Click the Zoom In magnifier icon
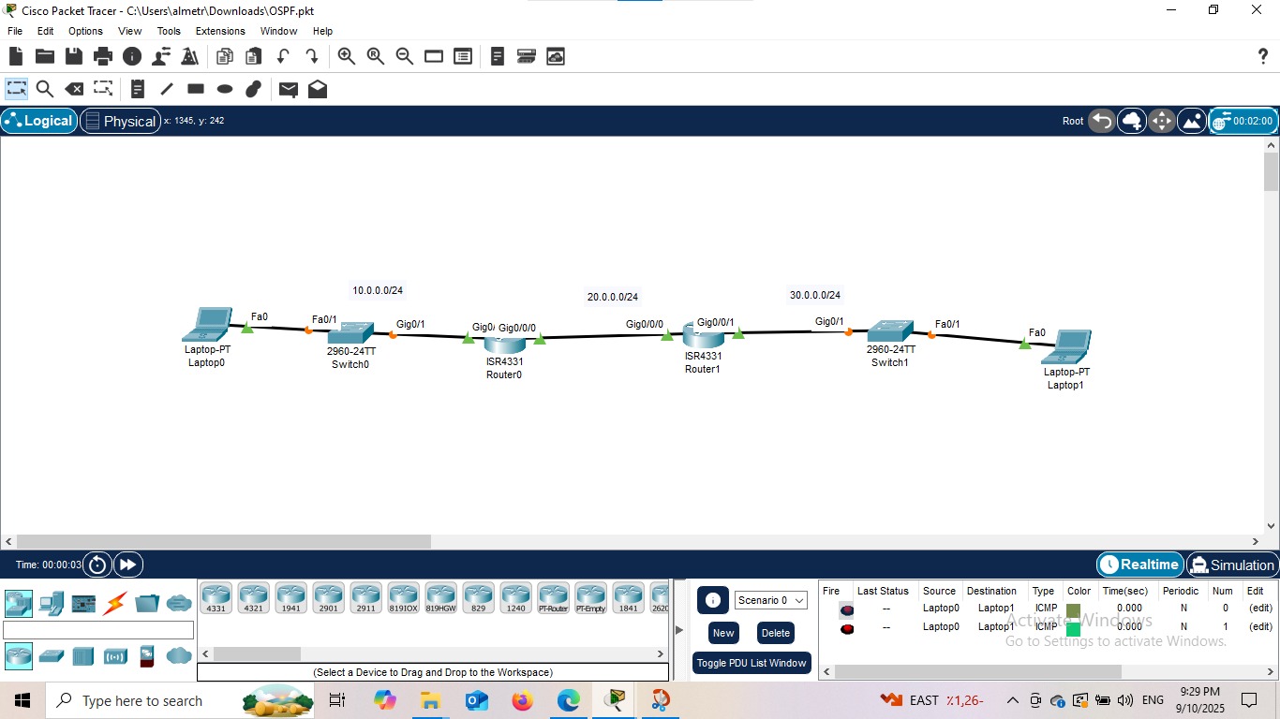This screenshot has width=1280, height=719. 347,56
